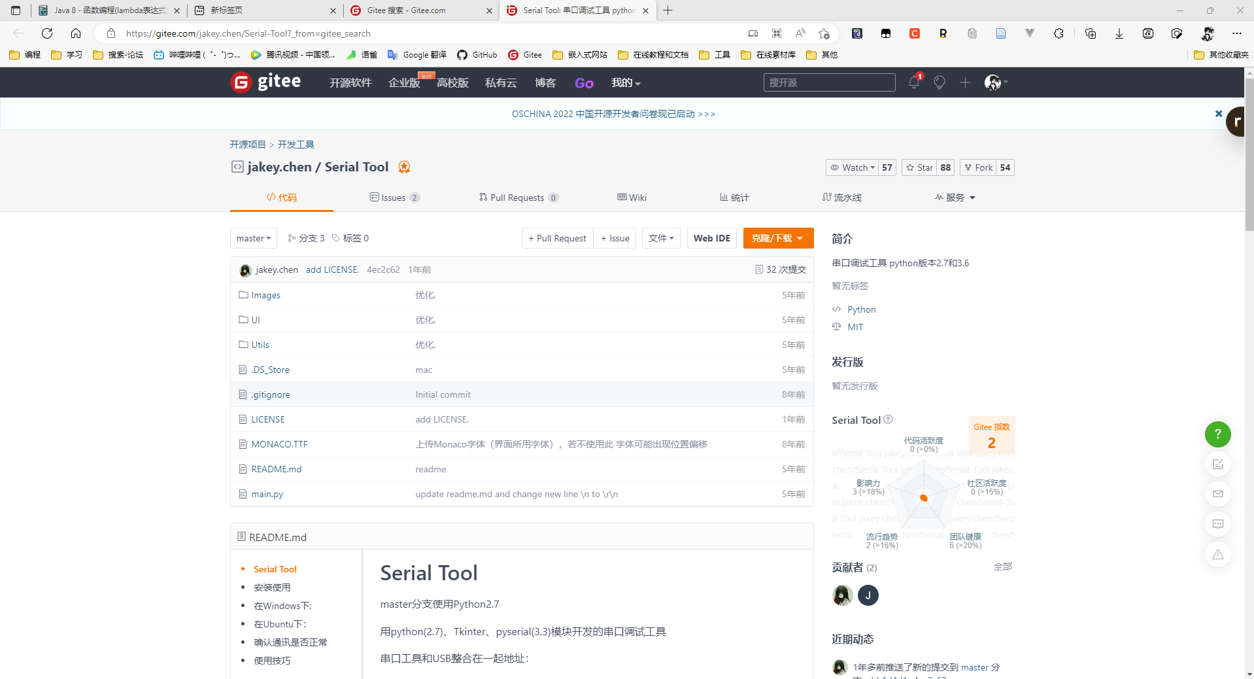Open the Images folder
Image resolution: width=1254 pixels, height=679 pixels.
pos(265,295)
